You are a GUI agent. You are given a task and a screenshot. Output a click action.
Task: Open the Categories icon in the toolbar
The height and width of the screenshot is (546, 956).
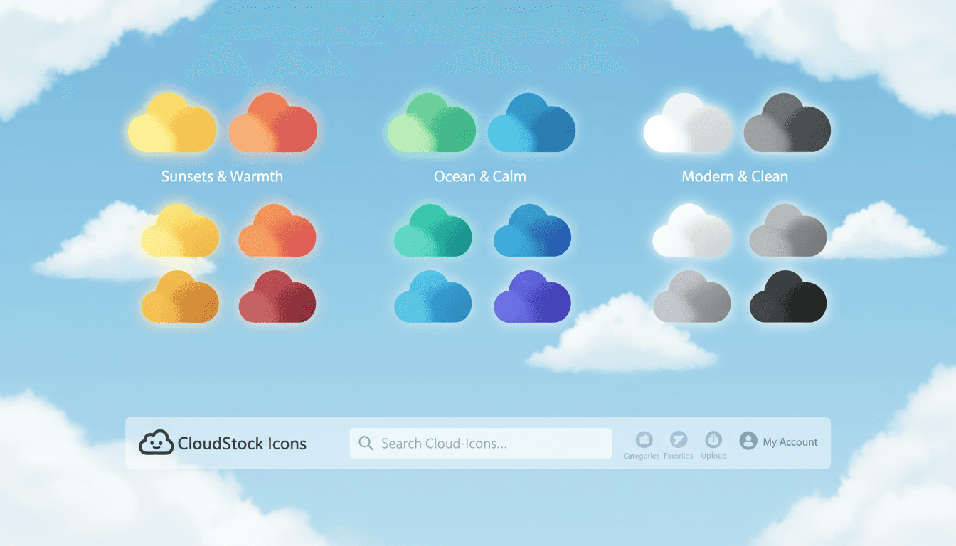(644, 439)
